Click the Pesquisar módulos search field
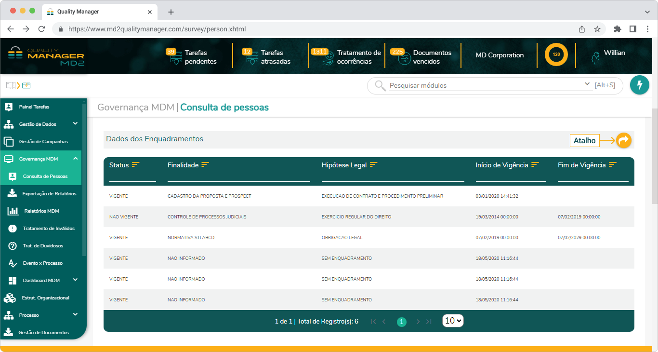The width and height of the screenshot is (658, 352). pyautogui.click(x=482, y=85)
